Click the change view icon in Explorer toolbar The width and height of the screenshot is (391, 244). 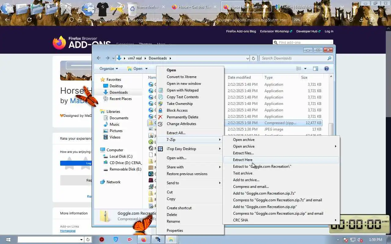pyautogui.click(x=299, y=69)
